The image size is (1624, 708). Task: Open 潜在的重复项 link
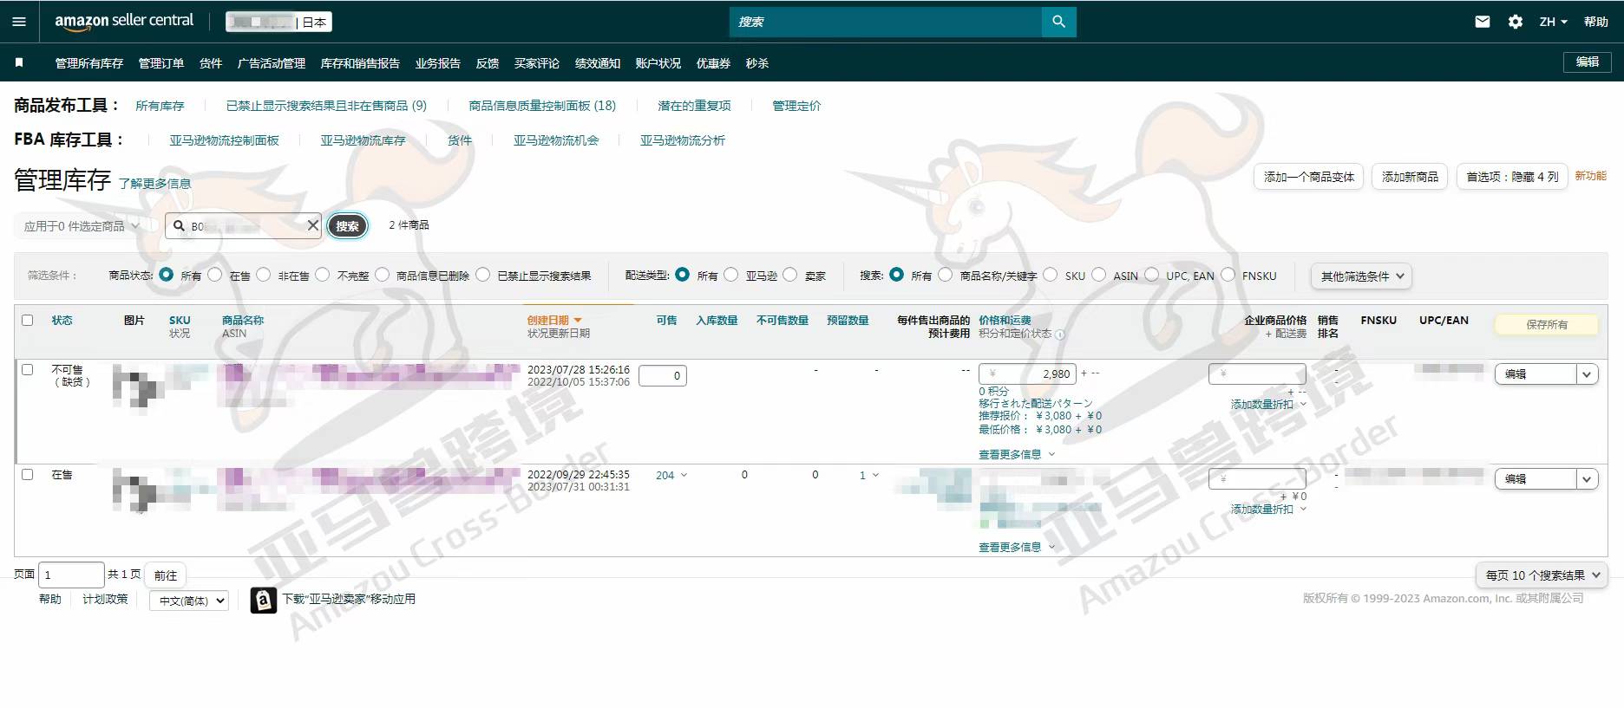tap(694, 106)
